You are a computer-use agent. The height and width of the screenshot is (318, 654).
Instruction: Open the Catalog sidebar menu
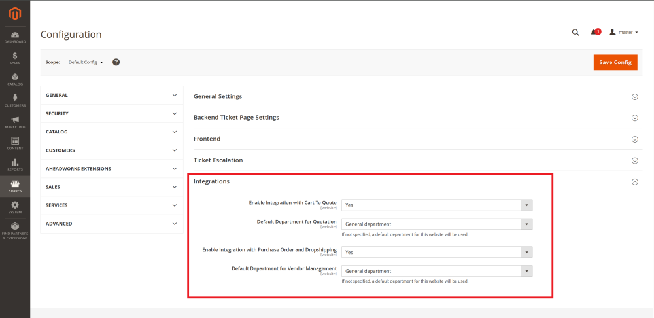tap(15, 80)
